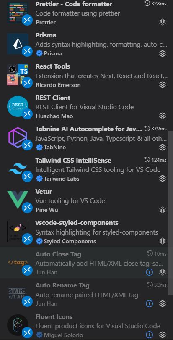Click the Auto Rename Tag logo
Screen dimensions: 173x340
point(18,294)
